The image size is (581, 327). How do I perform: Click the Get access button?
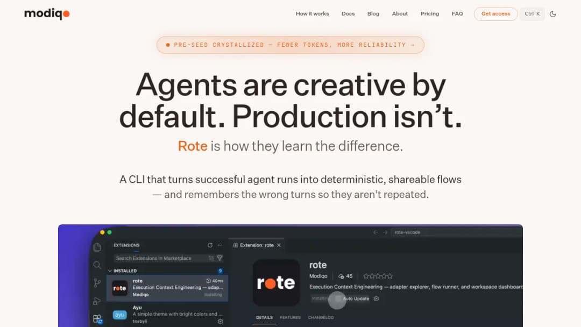pyautogui.click(x=495, y=13)
